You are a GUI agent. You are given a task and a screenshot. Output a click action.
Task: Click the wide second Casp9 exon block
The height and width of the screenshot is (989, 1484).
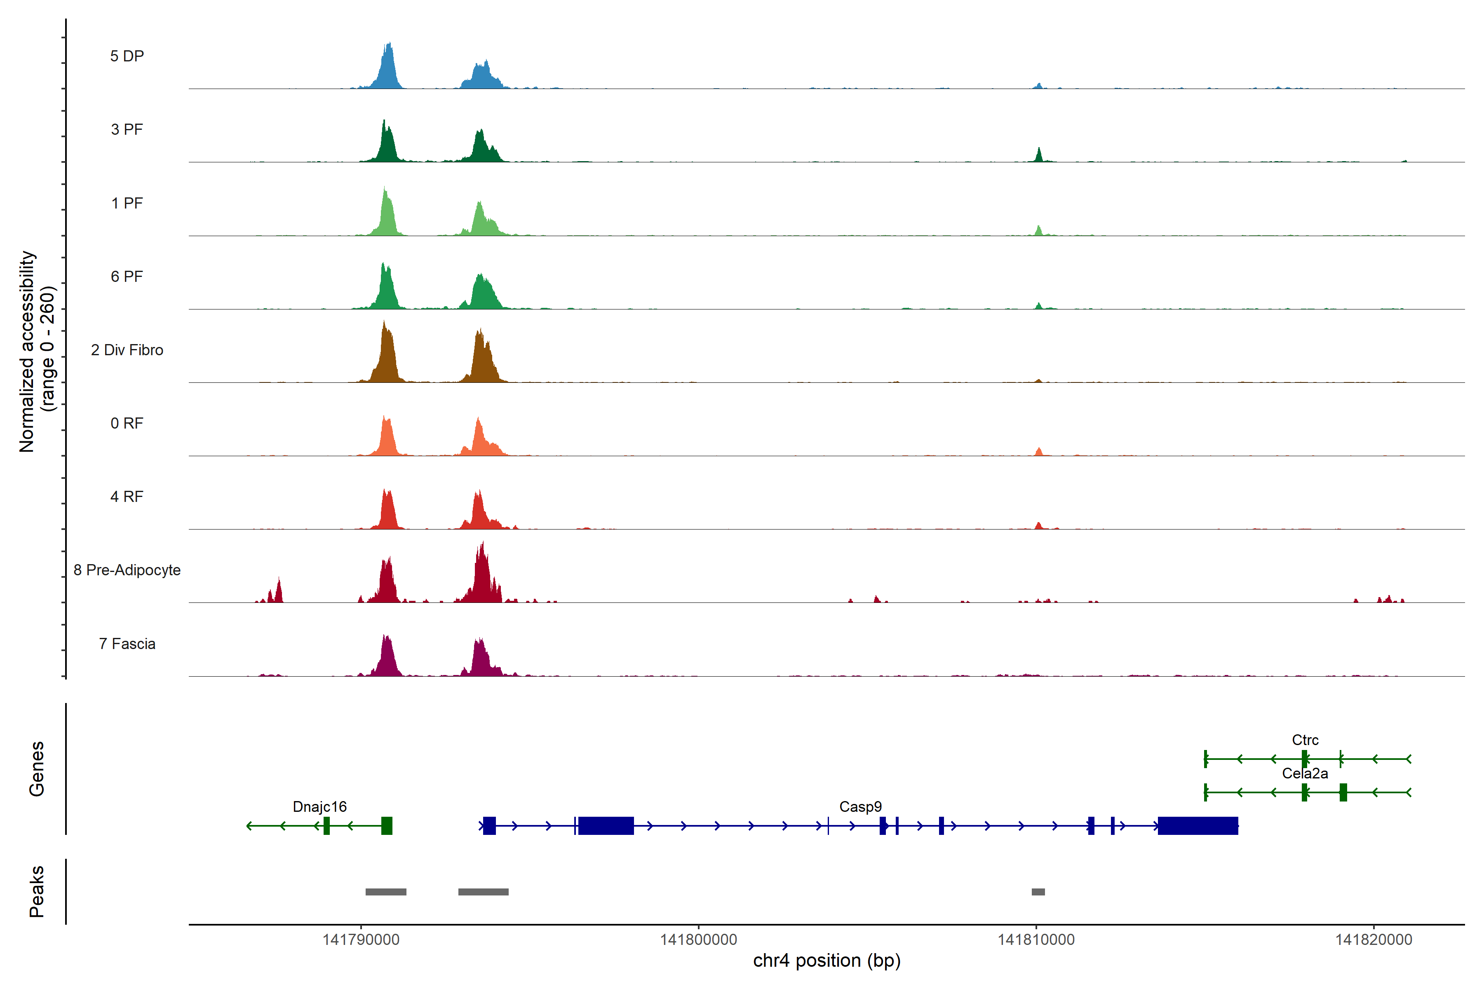coord(606,826)
